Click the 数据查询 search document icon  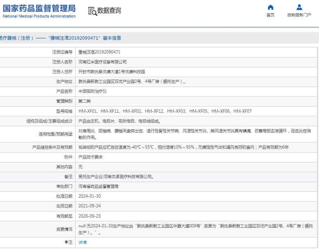tap(92, 11)
